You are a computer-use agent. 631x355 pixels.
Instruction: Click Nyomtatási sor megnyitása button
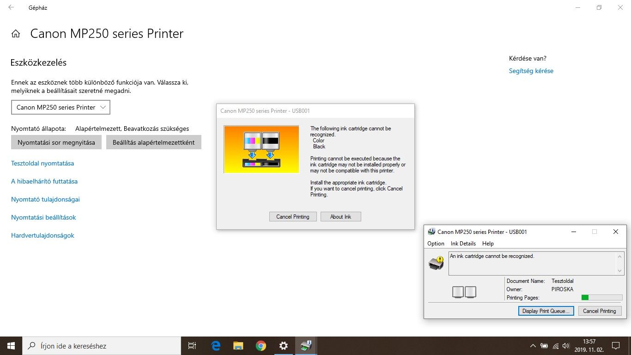coord(56,142)
